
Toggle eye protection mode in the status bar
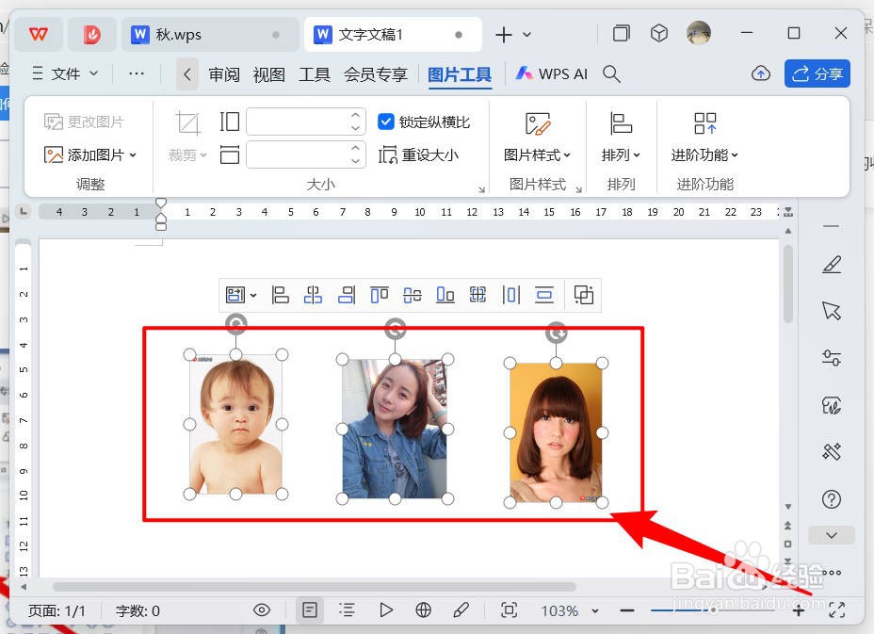tap(262, 610)
